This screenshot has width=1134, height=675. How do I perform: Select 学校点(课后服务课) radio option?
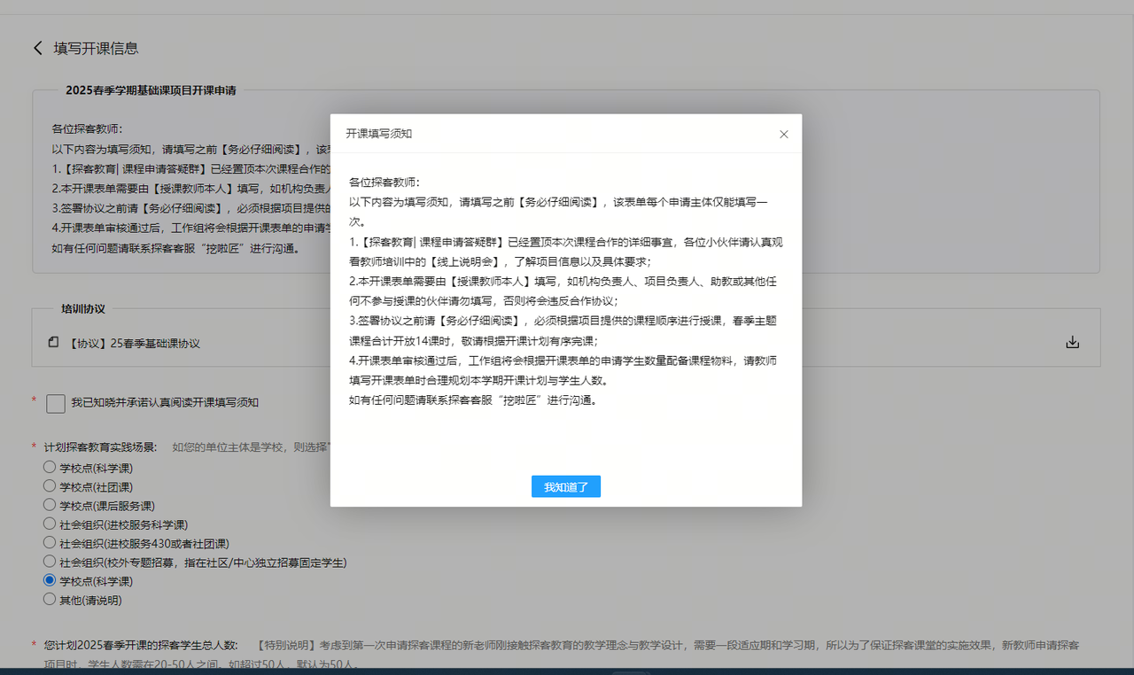pos(50,505)
